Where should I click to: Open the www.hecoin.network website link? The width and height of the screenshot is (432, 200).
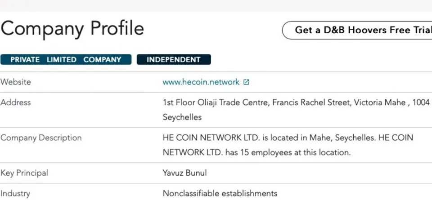point(201,82)
